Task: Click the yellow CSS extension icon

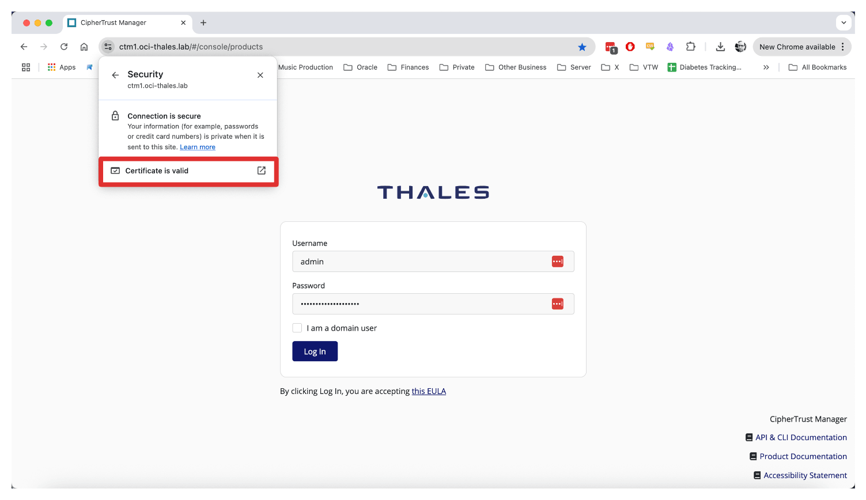Action: [x=650, y=46]
